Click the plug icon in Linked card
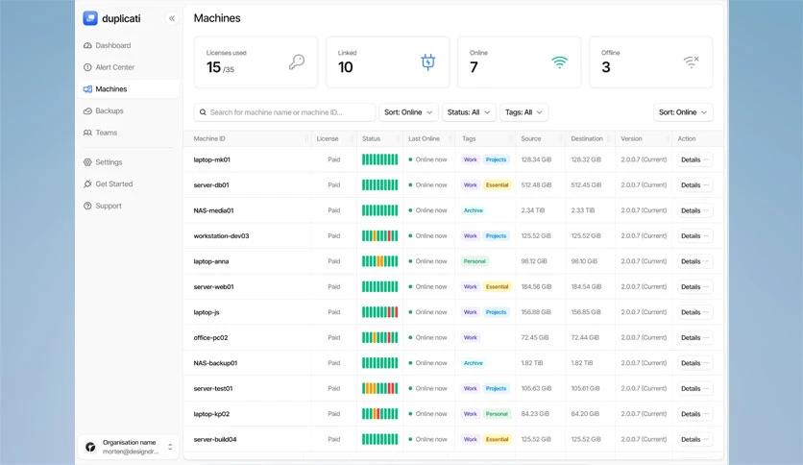This screenshot has height=465, width=803. pos(428,62)
